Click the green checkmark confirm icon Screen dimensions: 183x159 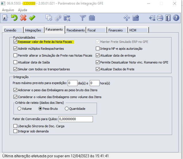point(32,18)
